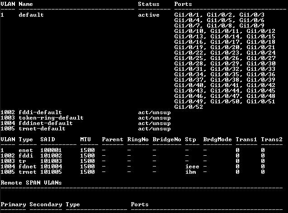Image resolution: width=288 pixels, height=213 pixels.
Task: Click the "Trans2" column header
Action: 272,139
